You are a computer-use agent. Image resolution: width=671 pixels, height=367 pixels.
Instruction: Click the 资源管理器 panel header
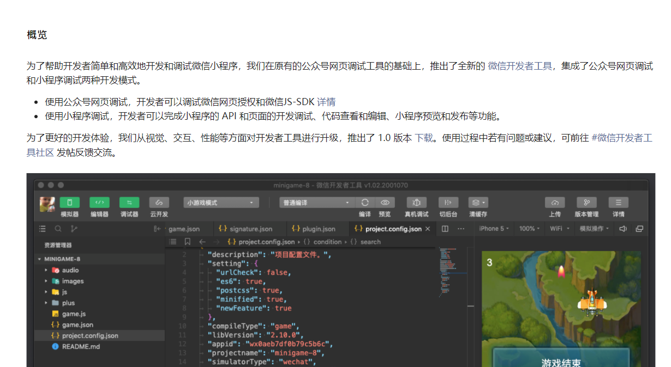pyautogui.click(x=58, y=245)
